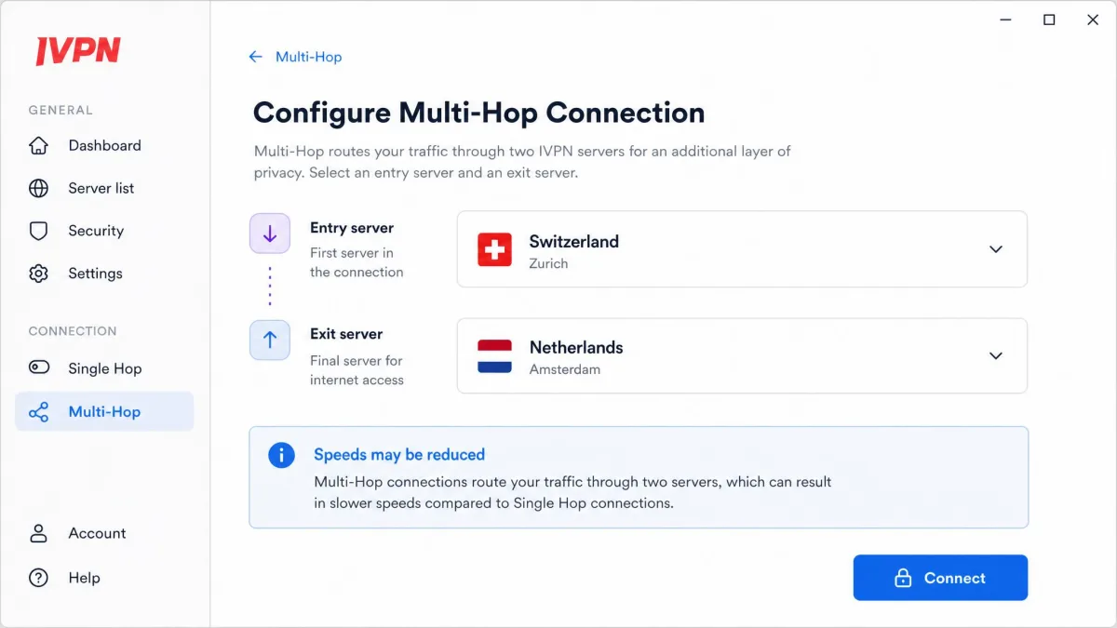The width and height of the screenshot is (1117, 628).
Task: Click 'Configure Multi-Hop Connection' heading
Action: point(478,113)
